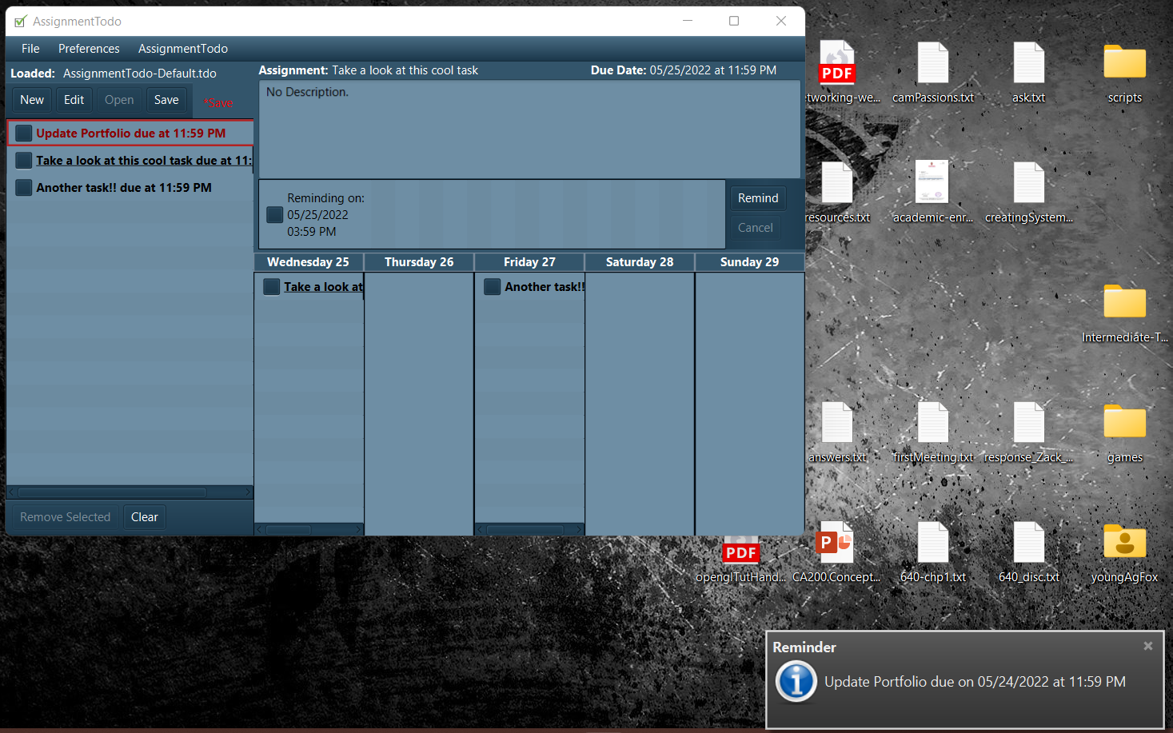Image resolution: width=1173 pixels, height=733 pixels.
Task: Click the Edit button
Action: point(74,100)
